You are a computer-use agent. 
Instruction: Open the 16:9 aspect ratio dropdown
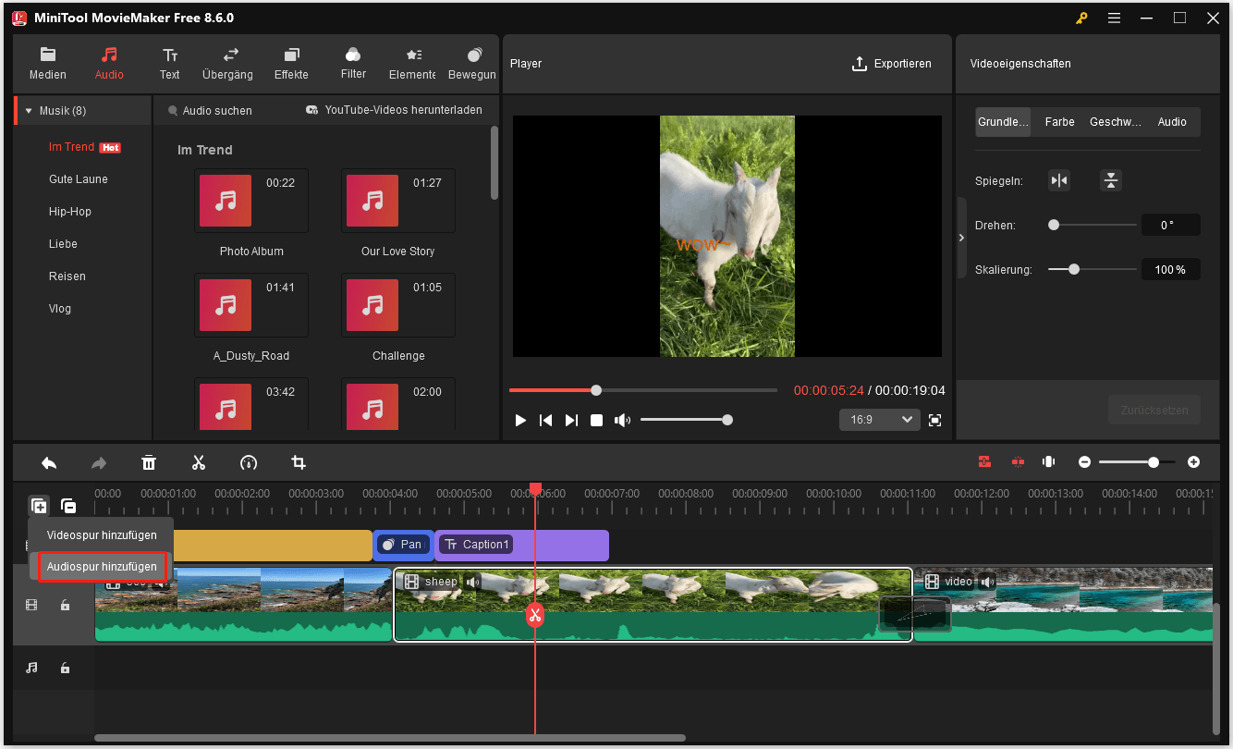[x=879, y=419]
